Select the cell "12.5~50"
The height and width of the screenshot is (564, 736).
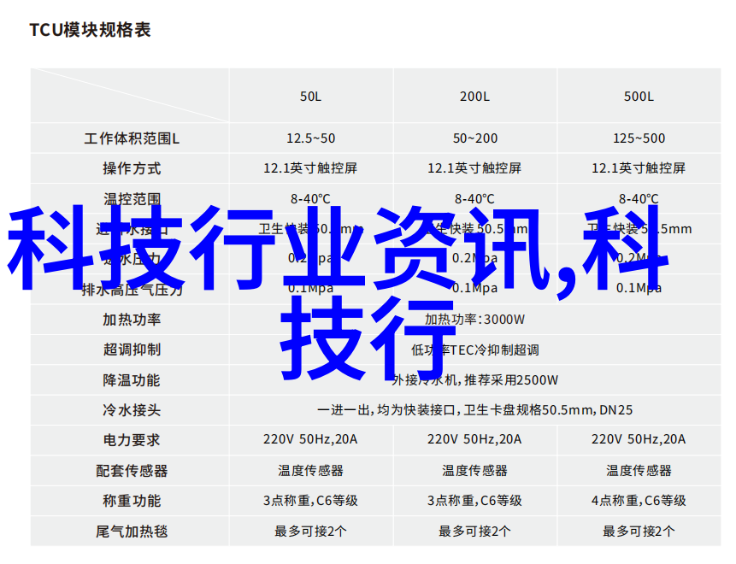[x=311, y=138]
